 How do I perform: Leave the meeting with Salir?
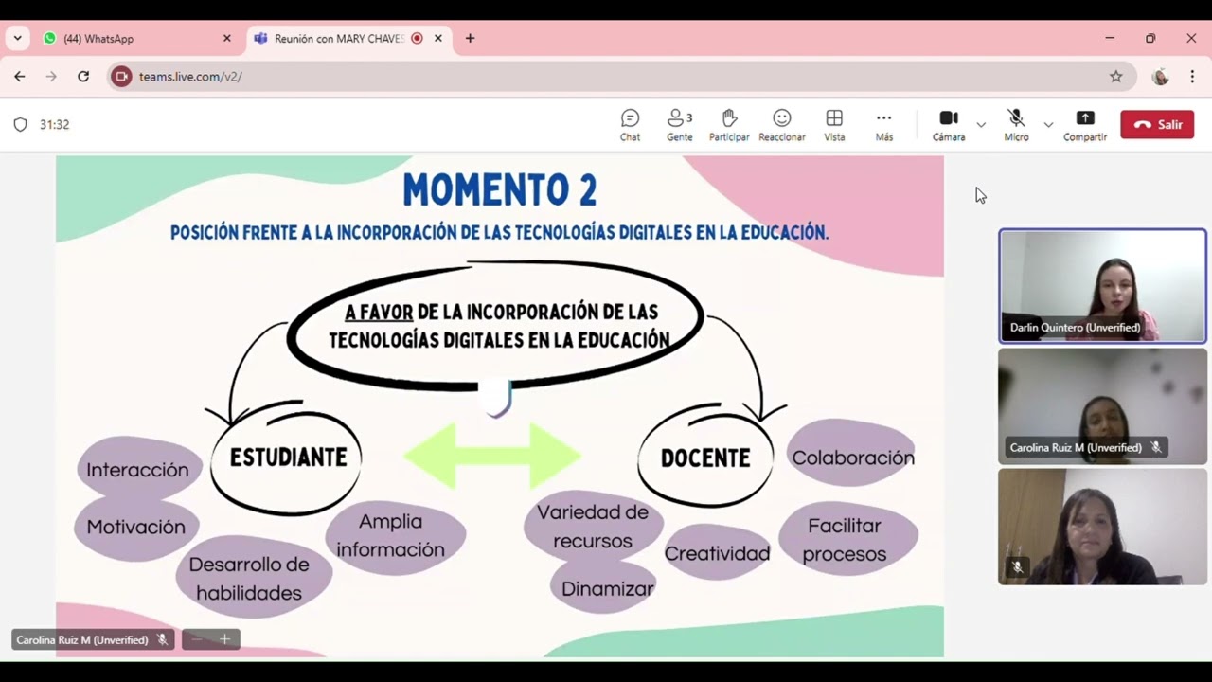pyautogui.click(x=1157, y=124)
